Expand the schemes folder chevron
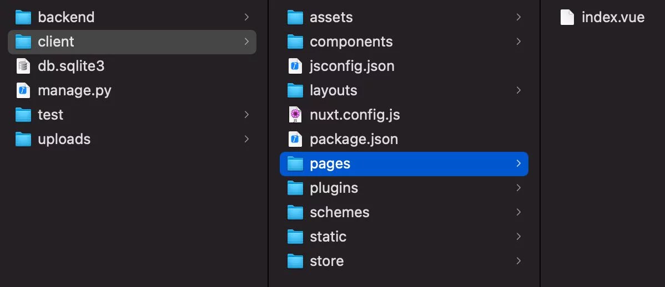The image size is (665, 287). 518,212
